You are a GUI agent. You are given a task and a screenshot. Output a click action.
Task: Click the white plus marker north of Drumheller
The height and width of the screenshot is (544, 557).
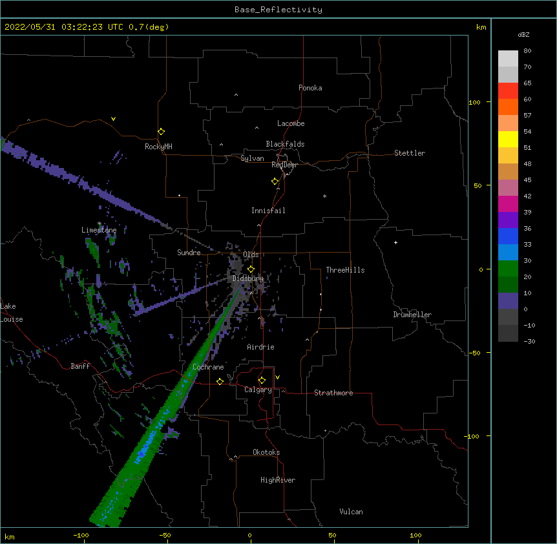[x=395, y=242]
